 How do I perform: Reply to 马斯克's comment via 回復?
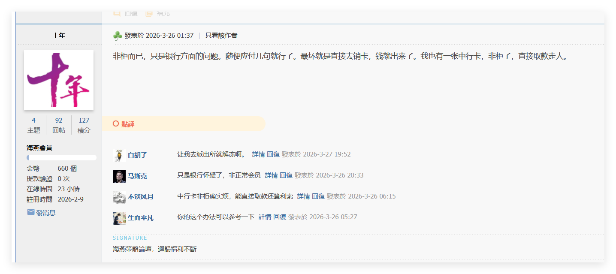pos(286,175)
